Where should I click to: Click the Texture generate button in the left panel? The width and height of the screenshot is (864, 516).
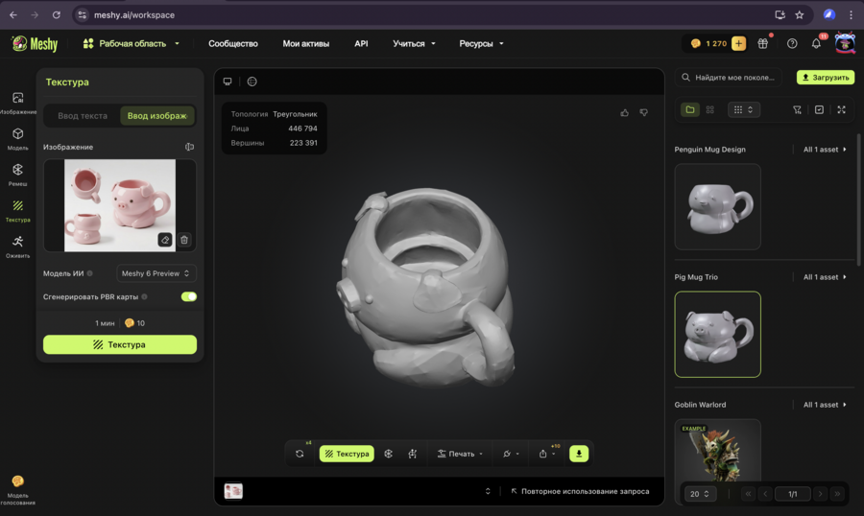(120, 344)
